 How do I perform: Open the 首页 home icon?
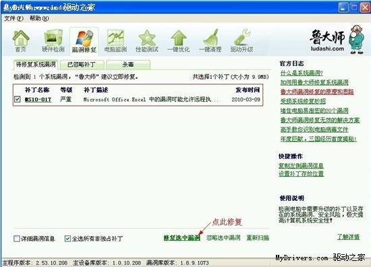click(x=21, y=40)
